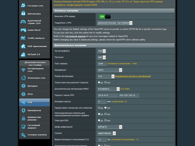
Task: Open Администрирование menu item
Action: (34, 118)
